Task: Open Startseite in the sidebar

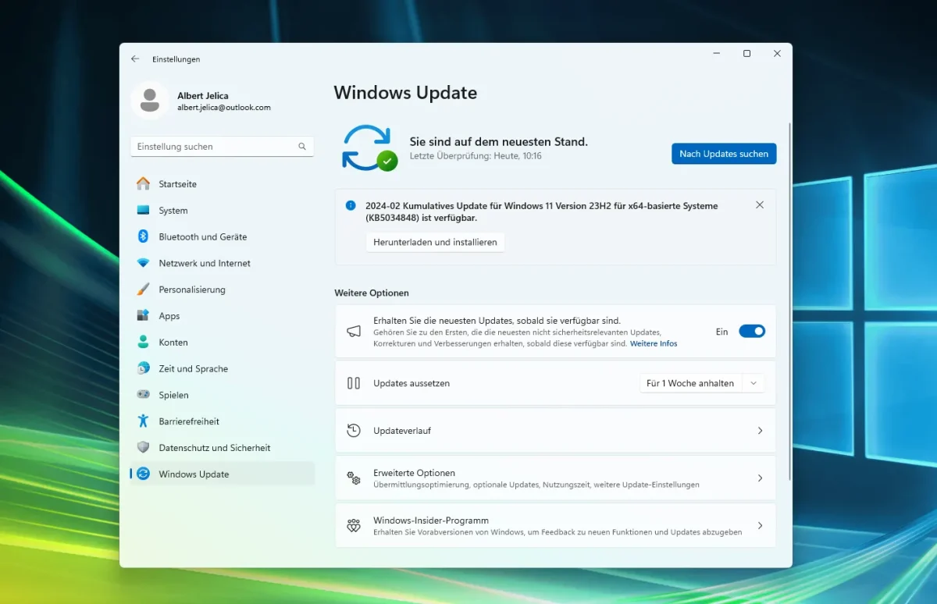Action: coord(222,184)
